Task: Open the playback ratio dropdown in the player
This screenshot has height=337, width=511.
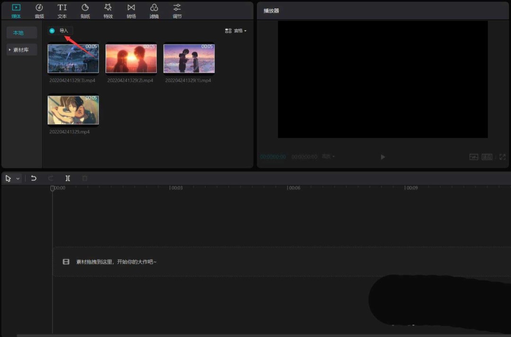Action: pyautogui.click(x=328, y=157)
